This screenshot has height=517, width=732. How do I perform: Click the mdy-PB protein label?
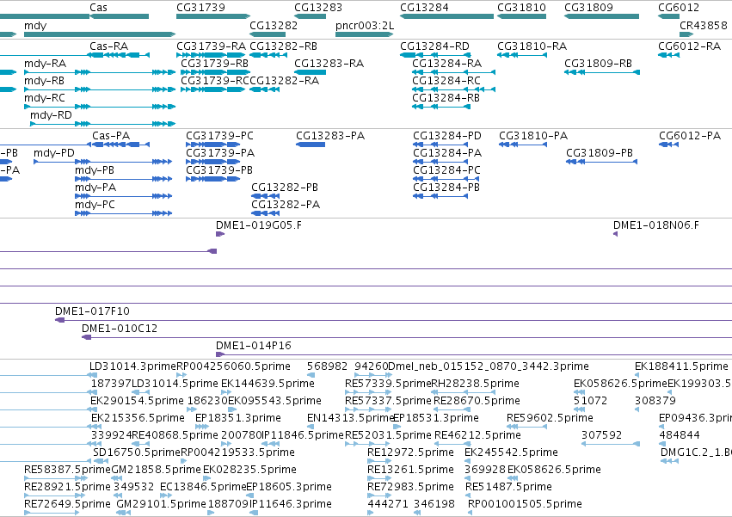(95, 170)
